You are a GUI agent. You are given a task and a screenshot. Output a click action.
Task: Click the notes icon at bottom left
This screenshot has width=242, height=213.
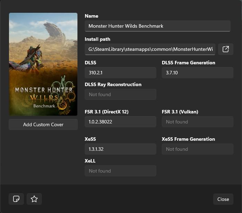coord(16,199)
